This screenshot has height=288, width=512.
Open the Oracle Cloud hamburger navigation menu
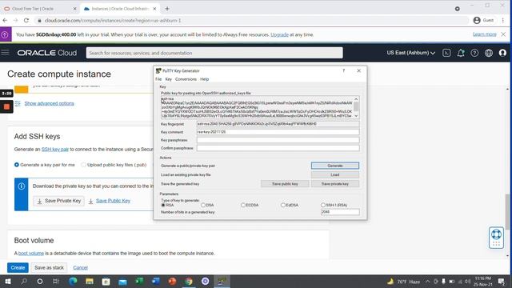click(x=6, y=52)
